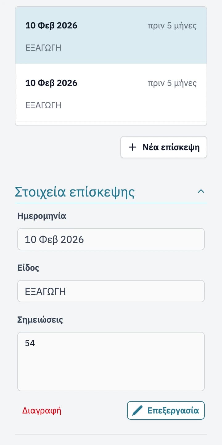Image resolution: width=222 pixels, height=445 pixels.
Task: Click πριν 5 μήνες on first visit
Action: tap(172, 26)
